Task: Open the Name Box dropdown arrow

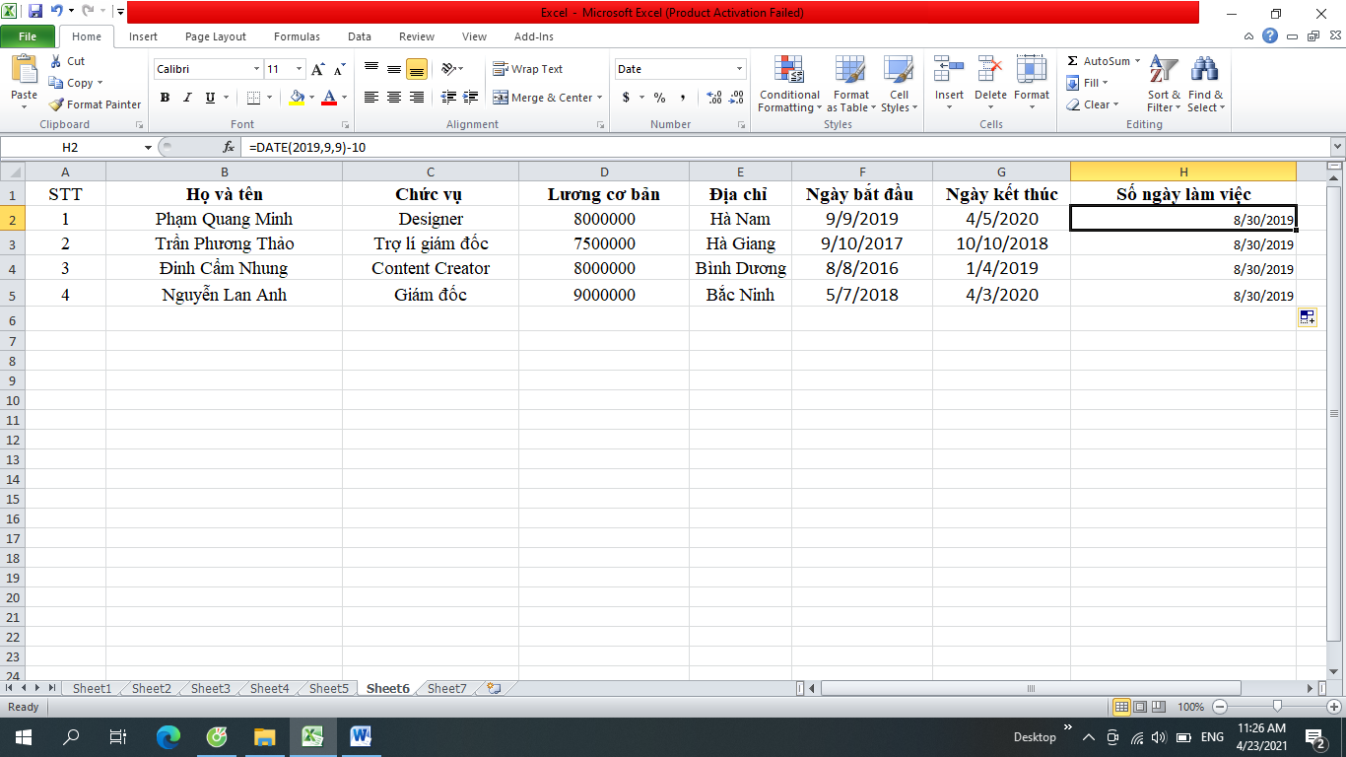Action: point(148,147)
